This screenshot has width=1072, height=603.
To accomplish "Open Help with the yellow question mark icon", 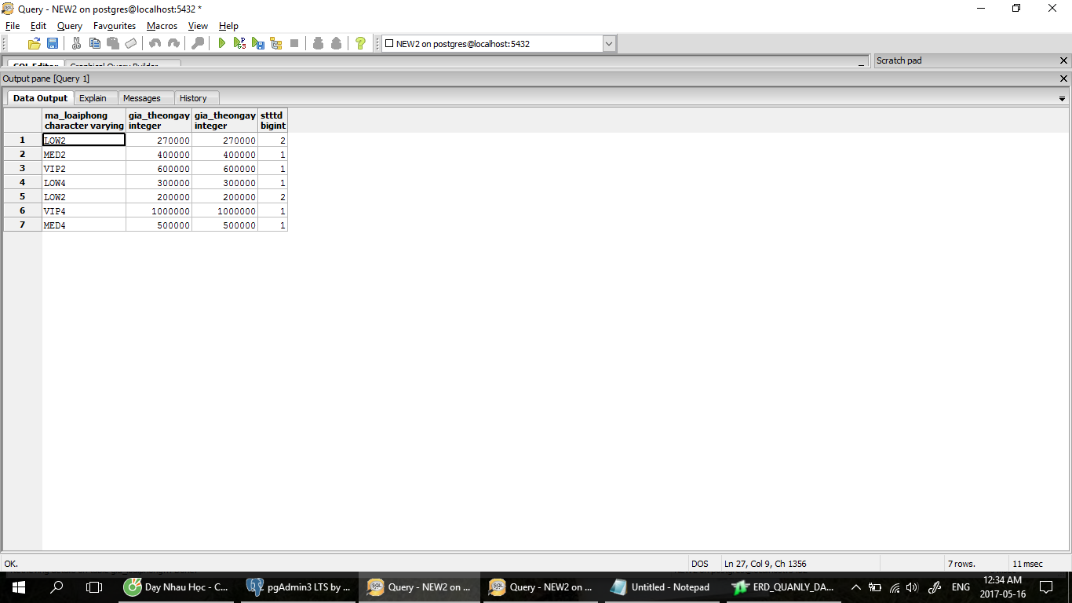I will 360,44.
